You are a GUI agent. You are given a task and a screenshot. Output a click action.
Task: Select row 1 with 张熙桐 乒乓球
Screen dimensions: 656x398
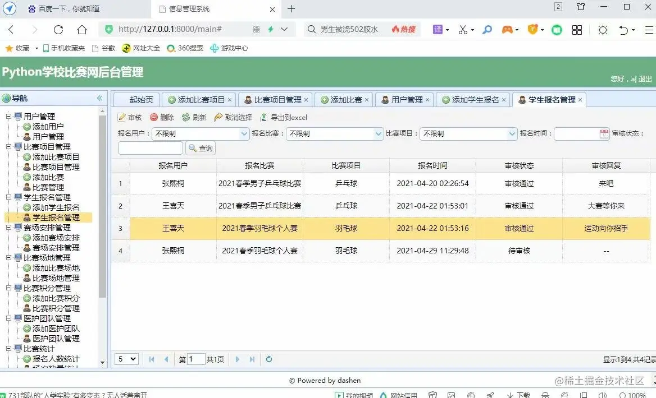(381, 183)
